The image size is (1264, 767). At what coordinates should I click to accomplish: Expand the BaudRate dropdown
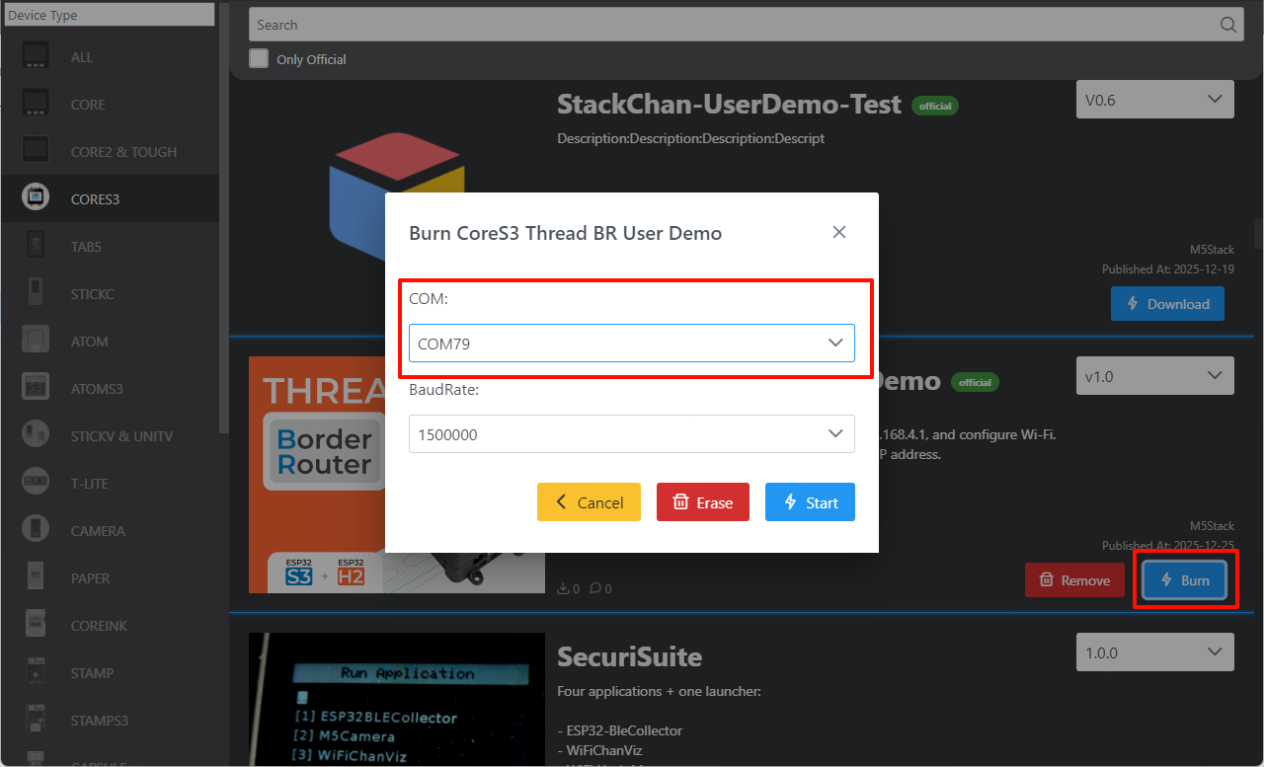click(631, 433)
